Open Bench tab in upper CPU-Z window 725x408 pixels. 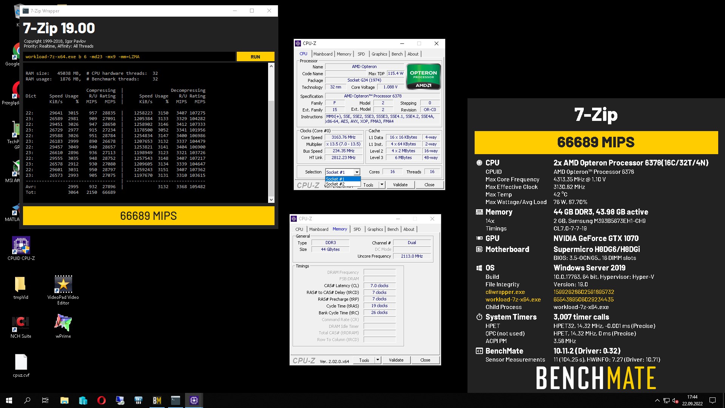click(x=397, y=54)
